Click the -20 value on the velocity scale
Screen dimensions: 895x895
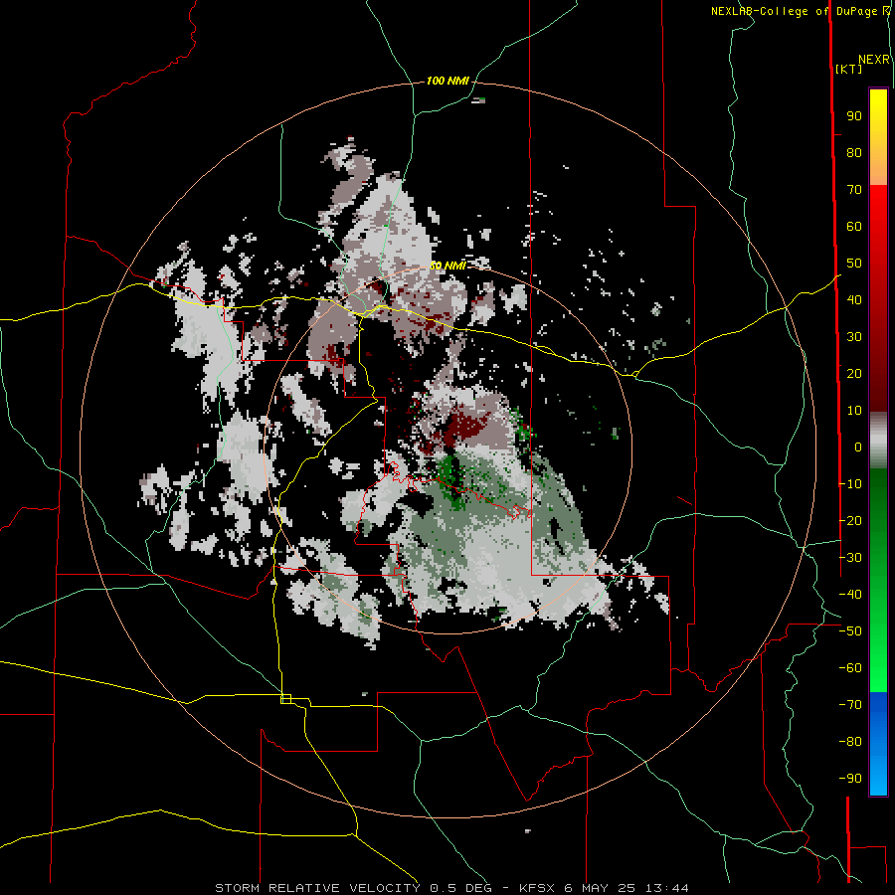(x=850, y=521)
